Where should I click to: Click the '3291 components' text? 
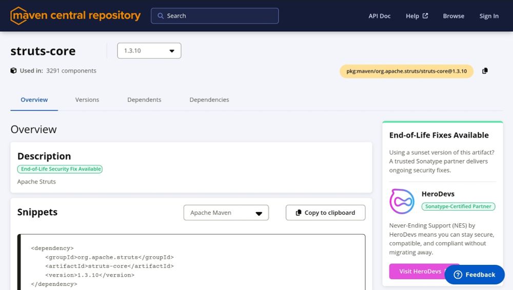[71, 71]
